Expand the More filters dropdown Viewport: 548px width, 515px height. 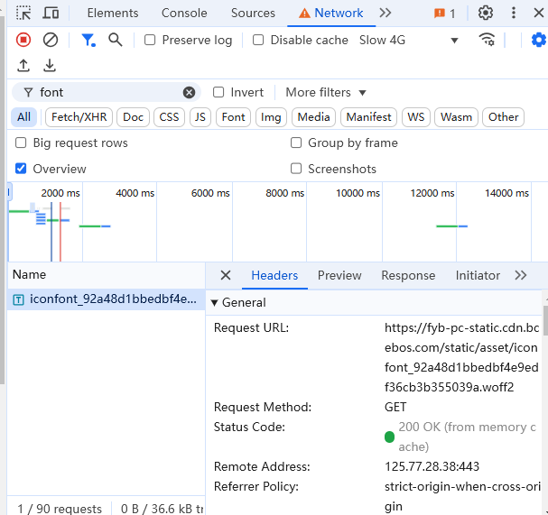coord(326,93)
